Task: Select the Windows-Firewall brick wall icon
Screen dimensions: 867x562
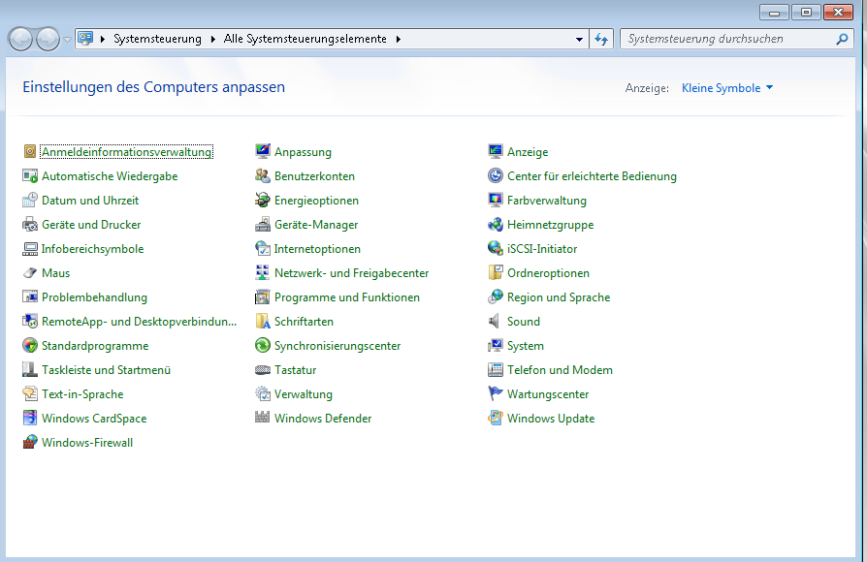Action: coord(30,443)
